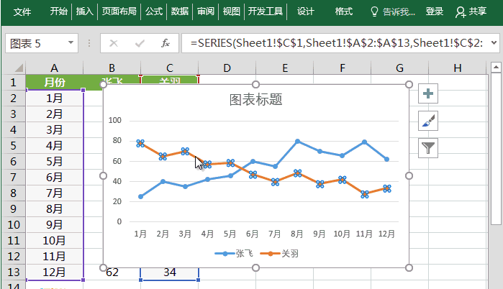Viewport: 503px width, 289px height.
Task: Open the Insert (插入) tab
Action: pyautogui.click(x=84, y=12)
